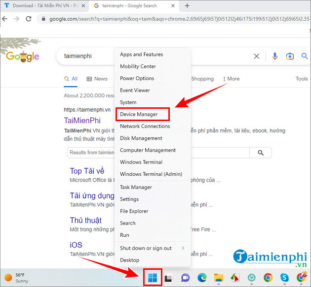
Task: Open Mobility Center from the menu
Action: coord(153,66)
